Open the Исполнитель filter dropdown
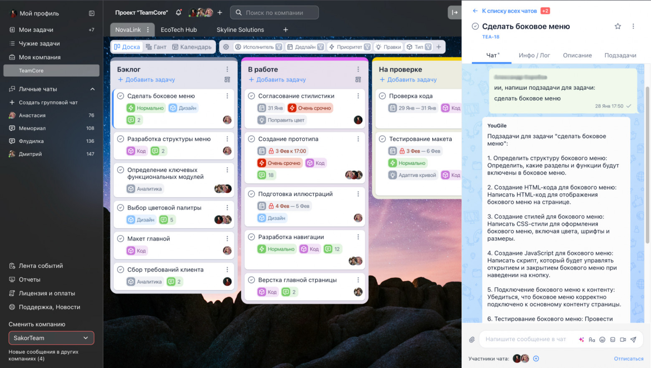Image resolution: width=651 pixels, height=368 pixels. pos(258,47)
